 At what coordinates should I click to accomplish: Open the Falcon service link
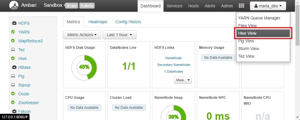click(24, 111)
